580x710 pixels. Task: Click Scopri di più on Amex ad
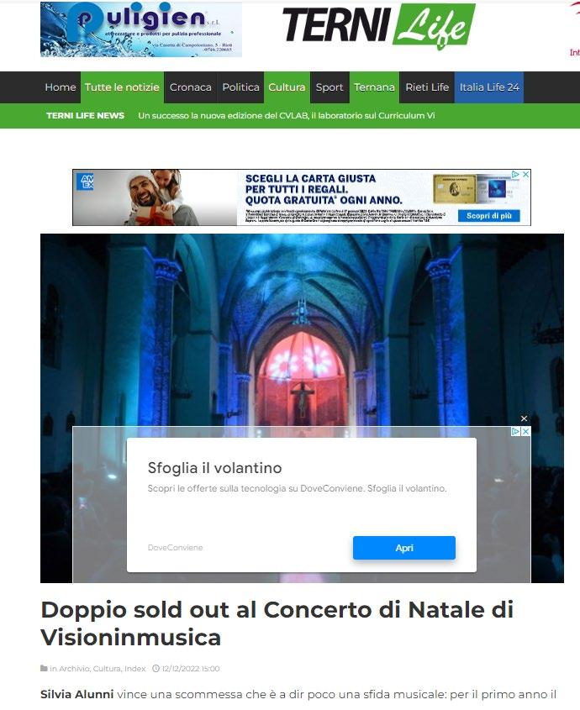pos(489,216)
